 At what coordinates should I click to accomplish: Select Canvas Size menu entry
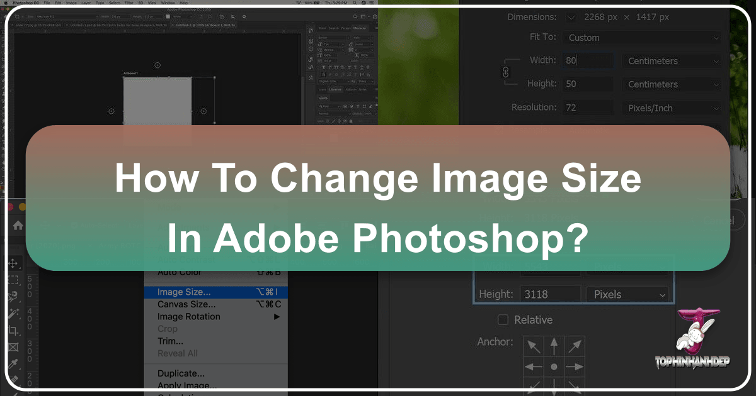[186, 304]
